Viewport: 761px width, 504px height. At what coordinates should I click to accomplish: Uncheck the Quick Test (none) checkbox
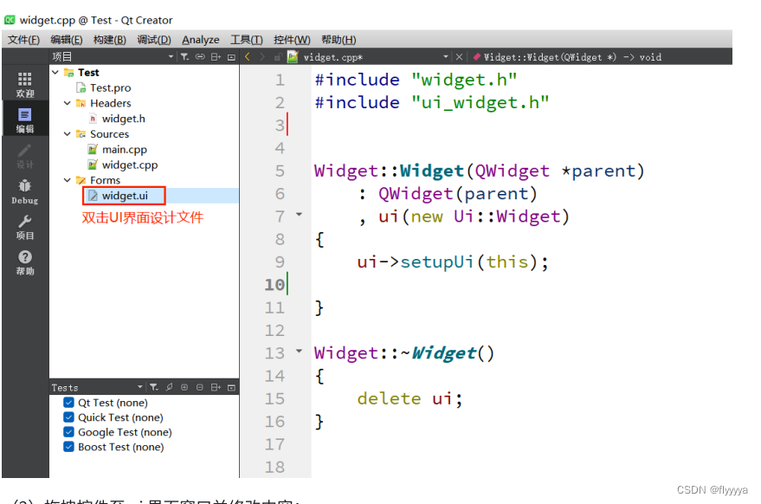(x=69, y=417)
